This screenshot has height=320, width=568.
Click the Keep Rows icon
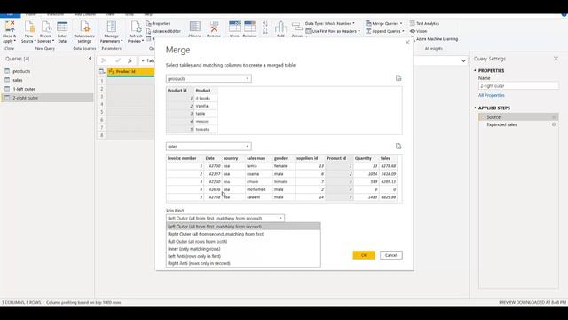234,27
